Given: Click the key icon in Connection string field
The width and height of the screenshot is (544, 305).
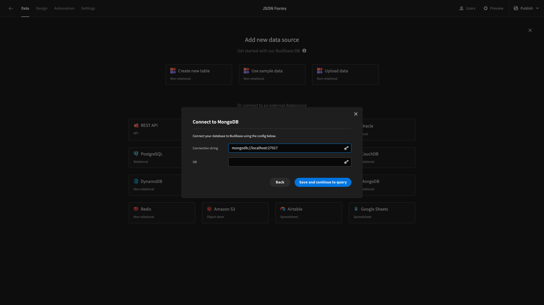Looking at the screenshot, I should (346, 148).
